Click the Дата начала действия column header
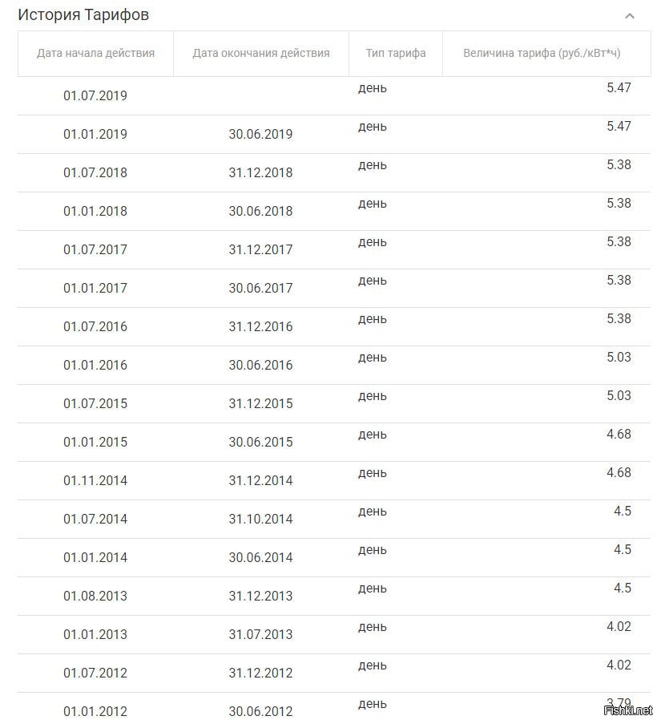This screenshot has width=657, height=720. click(95, 53)
